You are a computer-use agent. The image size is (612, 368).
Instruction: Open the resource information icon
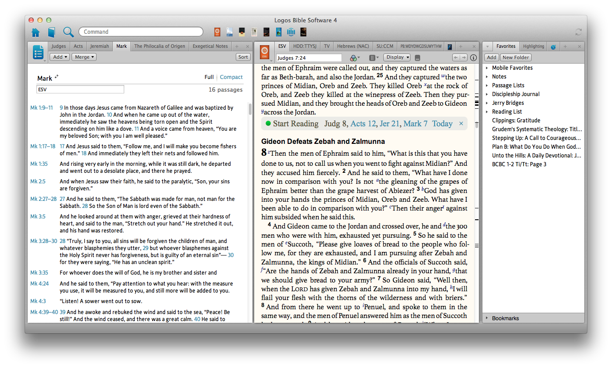click(x=473, y=57)
